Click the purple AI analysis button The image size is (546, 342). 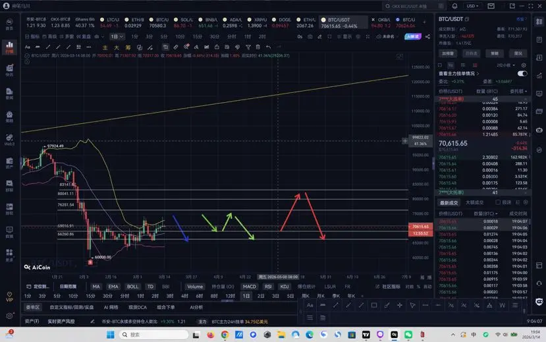pyautogui.click(x=413, y=36)
